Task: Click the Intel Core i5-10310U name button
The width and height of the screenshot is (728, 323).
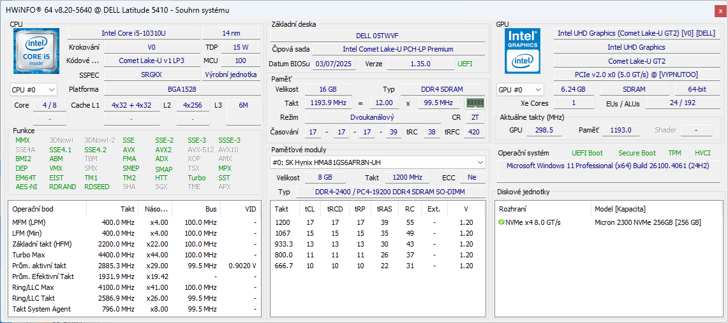Action: 134,33
